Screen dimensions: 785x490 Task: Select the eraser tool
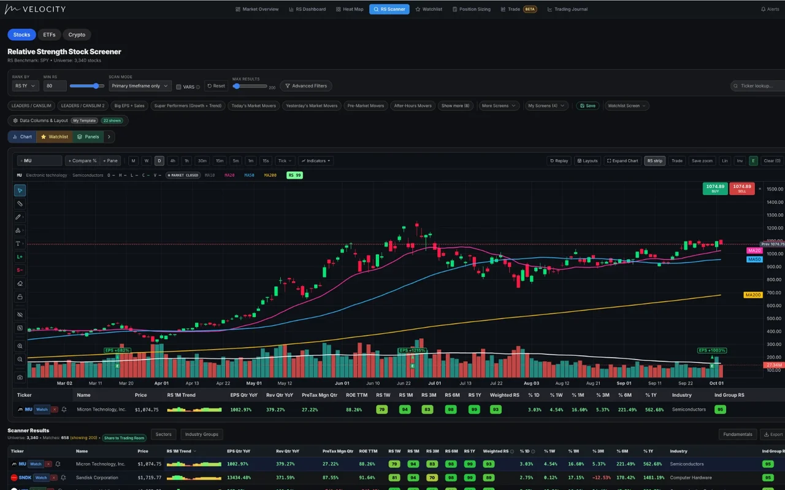pyautogui.click(x=20, y=284)
